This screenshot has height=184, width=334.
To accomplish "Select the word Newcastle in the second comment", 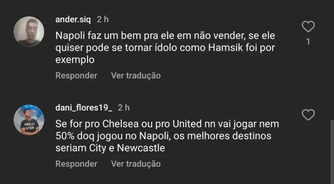I will 141,148.
